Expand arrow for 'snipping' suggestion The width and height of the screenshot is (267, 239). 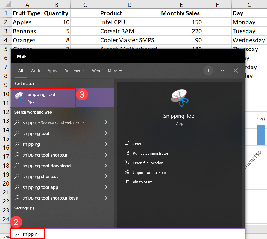(106, 144)
